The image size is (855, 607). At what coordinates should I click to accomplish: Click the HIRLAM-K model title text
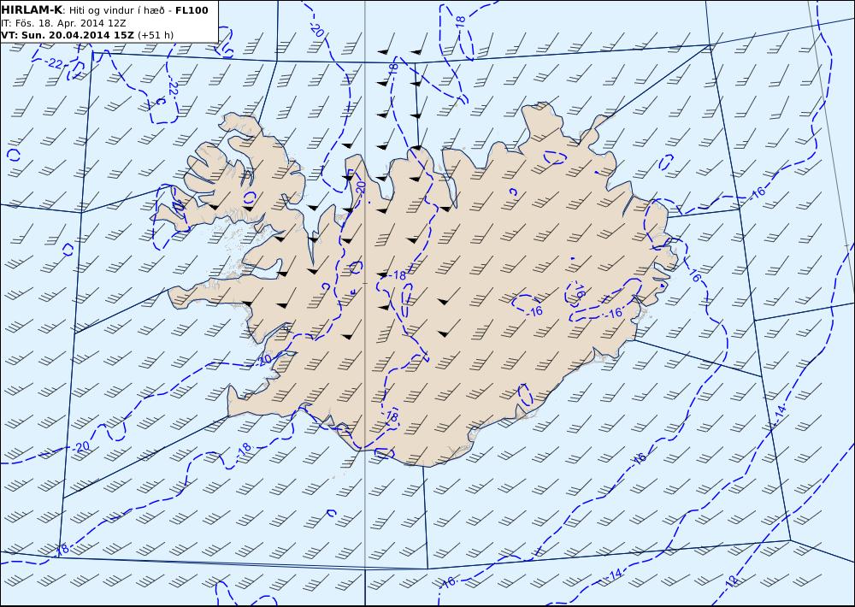coord(32,9)
